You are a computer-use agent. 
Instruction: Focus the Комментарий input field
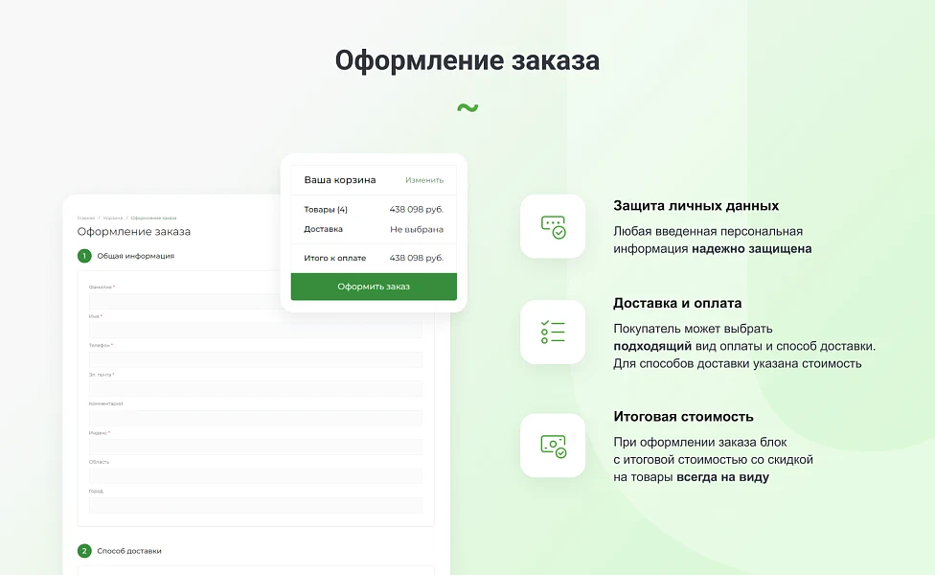coord(255,418)
